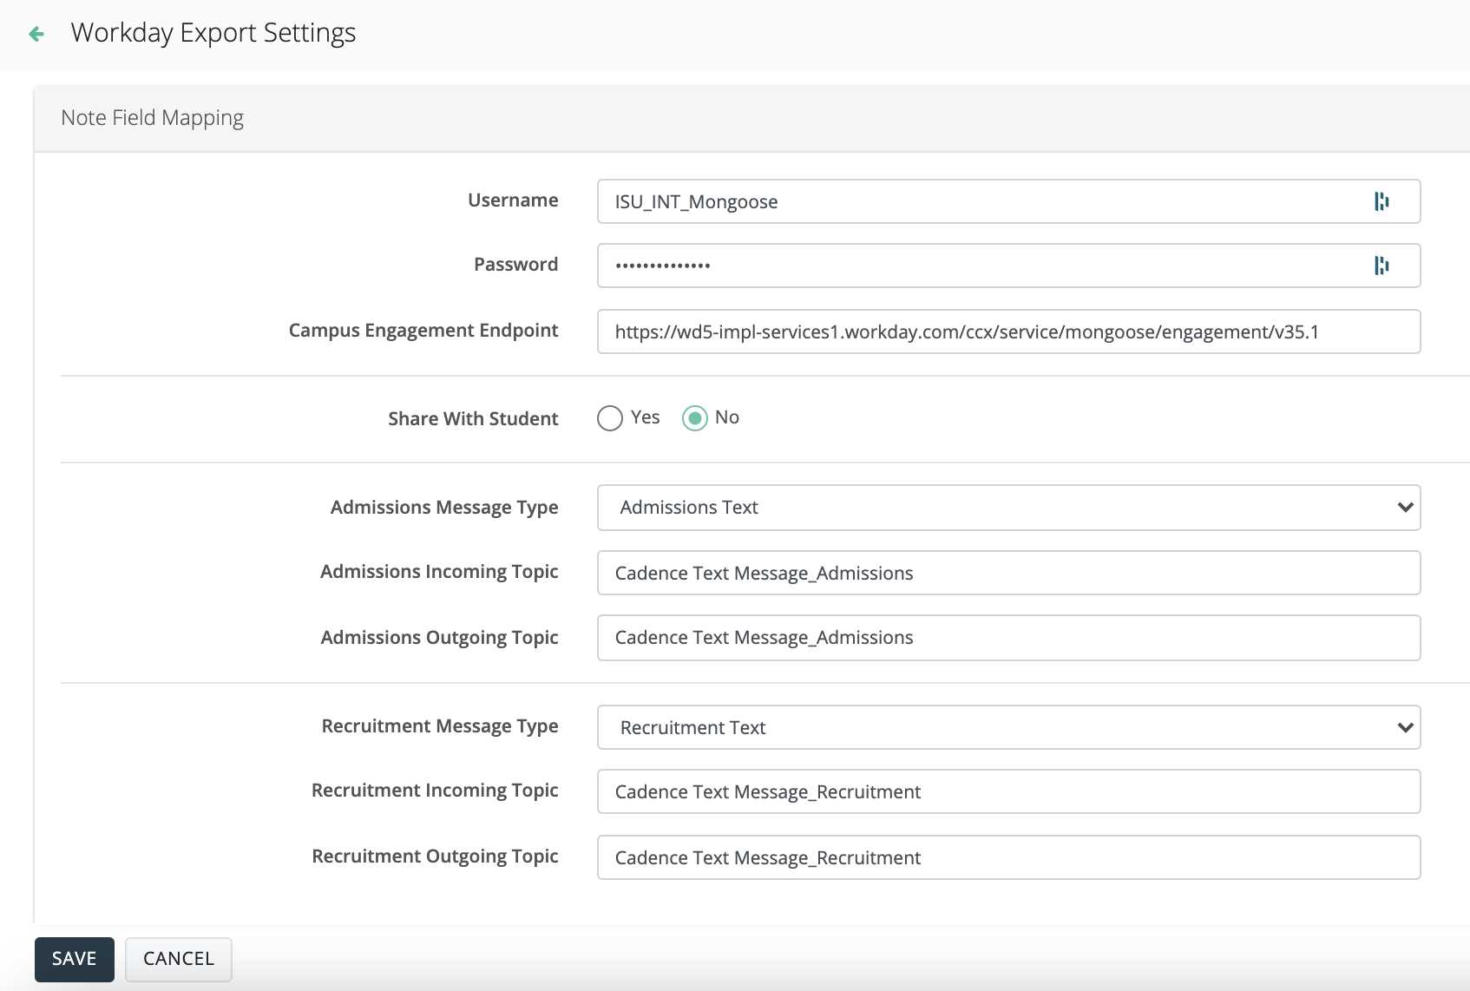Click the Recruitment Message Type chevron arrow
Screen dimensions: 1470x991
click(1405, 728)
